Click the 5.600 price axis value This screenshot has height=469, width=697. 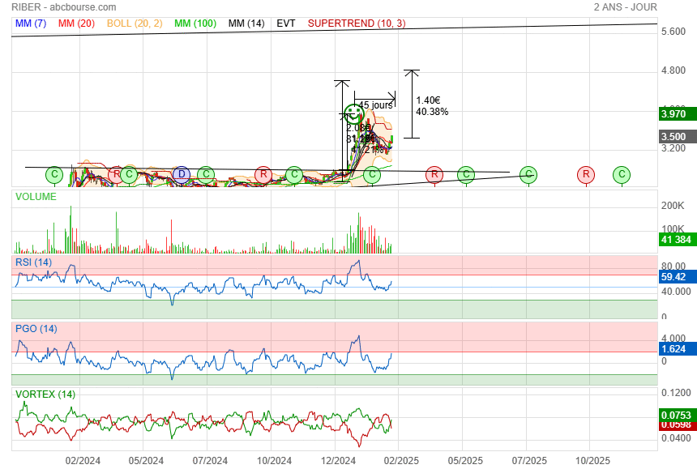(673, 32)
